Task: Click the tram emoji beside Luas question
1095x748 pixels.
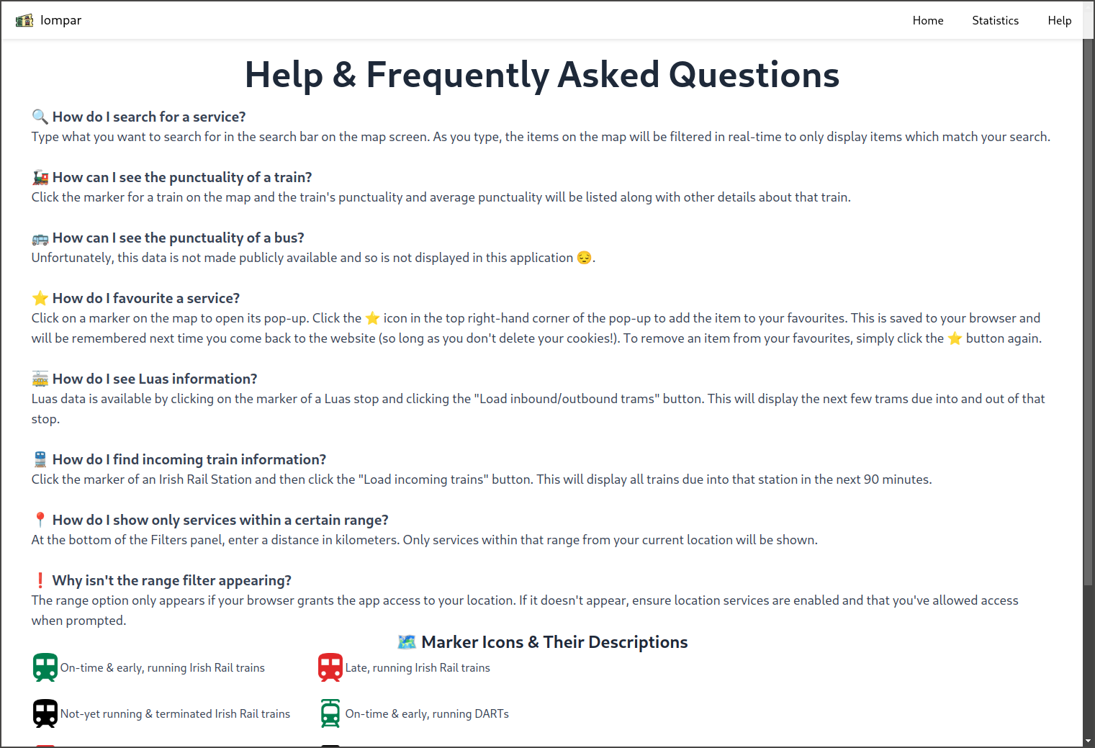Action: pyautogui.click(x=40, y=379)
